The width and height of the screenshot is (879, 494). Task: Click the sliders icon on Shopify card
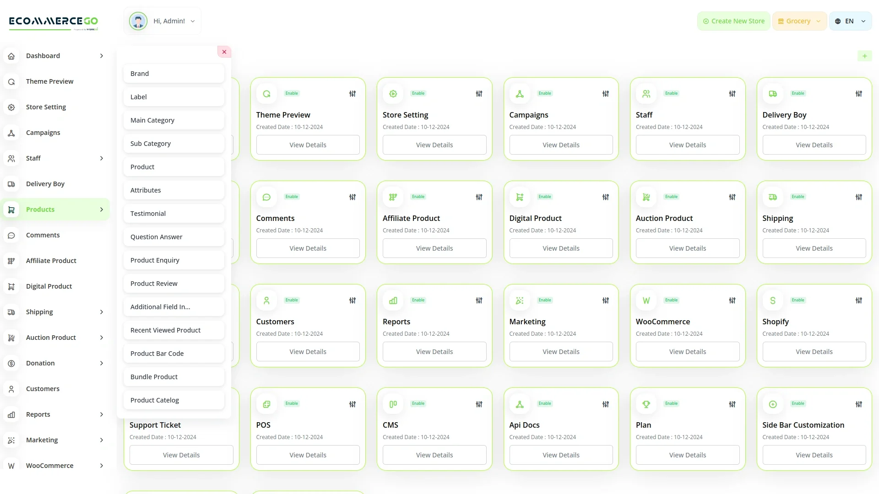859,301
